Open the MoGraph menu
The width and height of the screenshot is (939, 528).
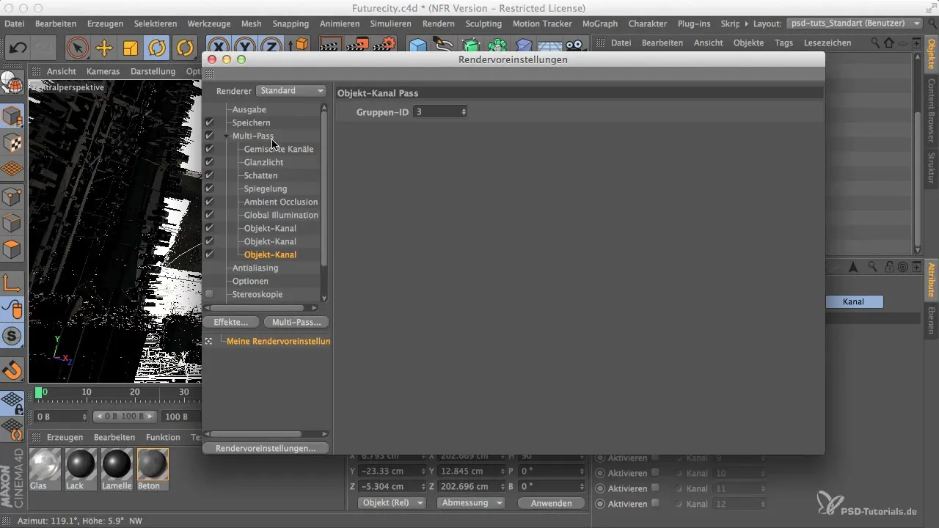pos(600,23)
